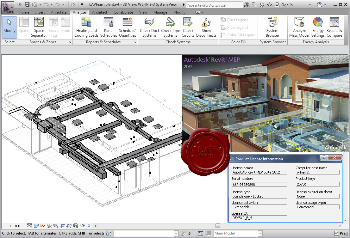Switch to the Manage ribbon tab
The height and width of the screenshot is (238, 350).
(x=160, y=12)
